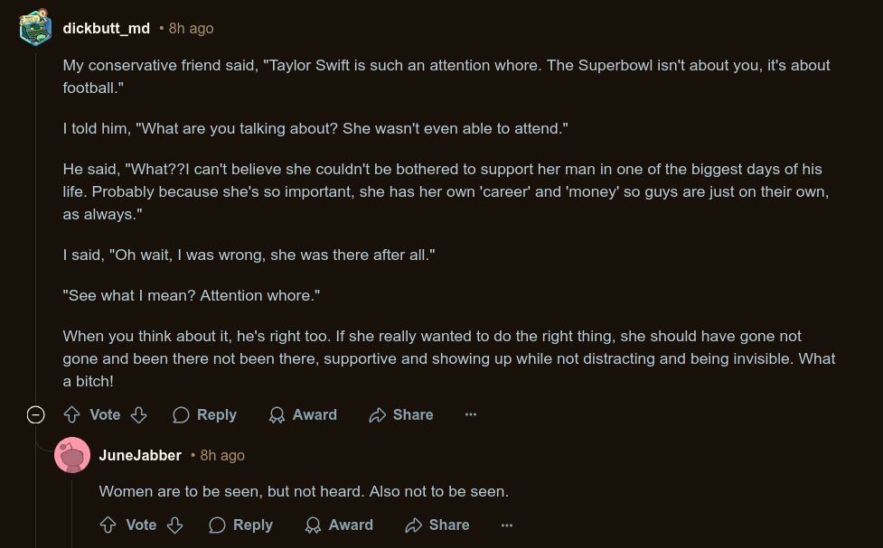Reply to JuneJabber's comment
The height and width of the screenshot is (548, 883).
point(240,525)
